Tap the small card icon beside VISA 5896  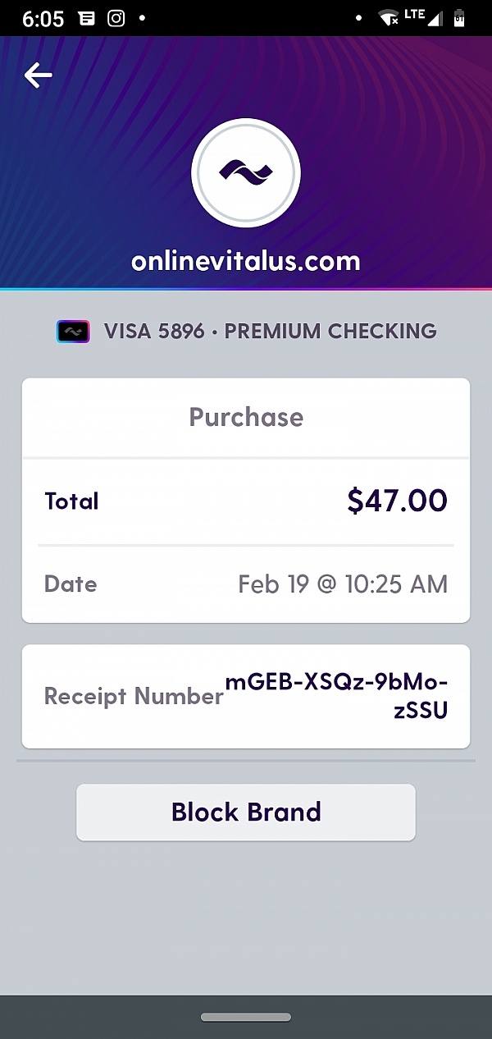[x=73, y=332]
